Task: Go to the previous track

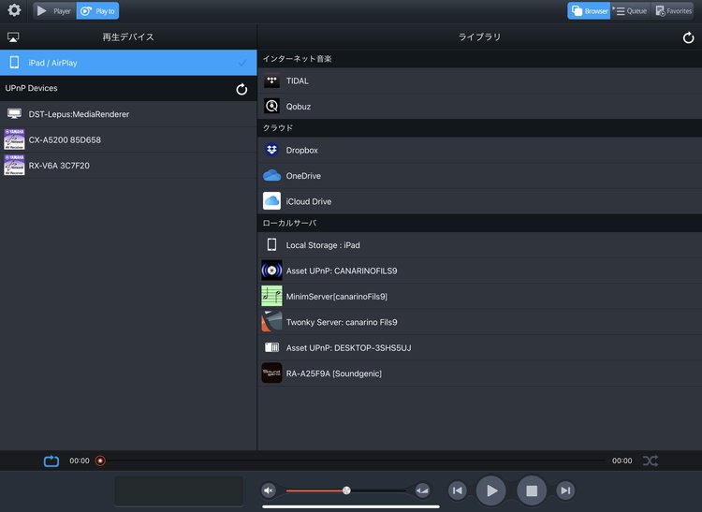Action: coord(457,490)
